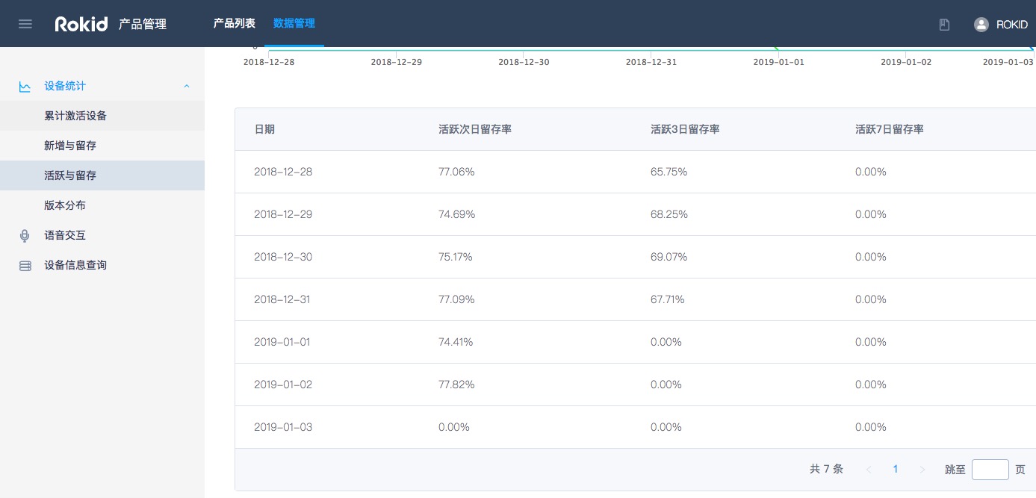
Task: Click the 设备信息查询 server icon
Action: pyautogui.click(x=25, y=266)
